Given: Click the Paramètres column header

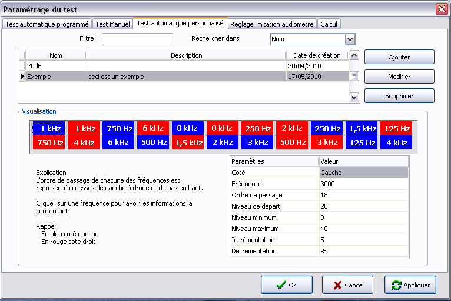Looking at the screenshot, I should [275, 161].
